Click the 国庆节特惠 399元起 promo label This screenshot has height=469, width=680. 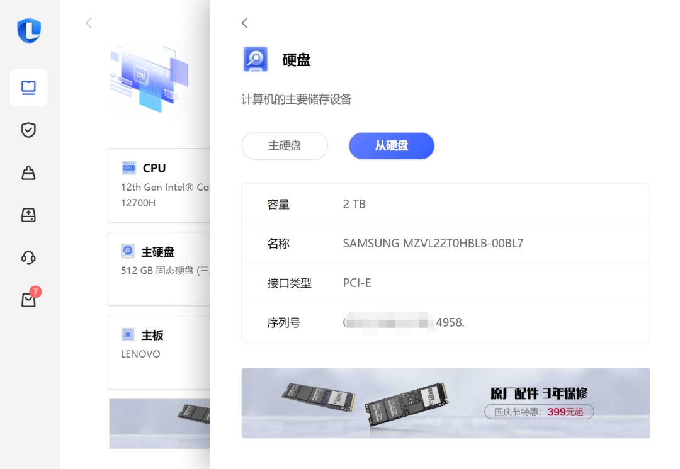[x=538, y=412]
